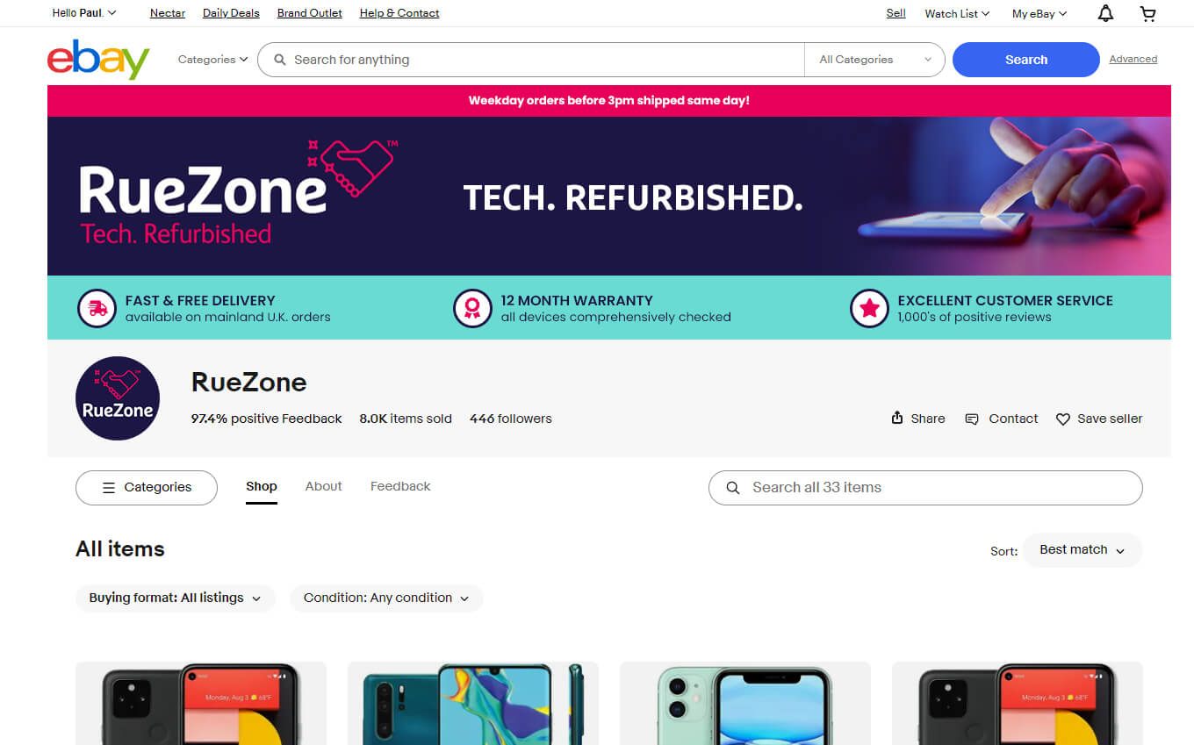Click the 12 month warranty badge icon

(472, 308)
